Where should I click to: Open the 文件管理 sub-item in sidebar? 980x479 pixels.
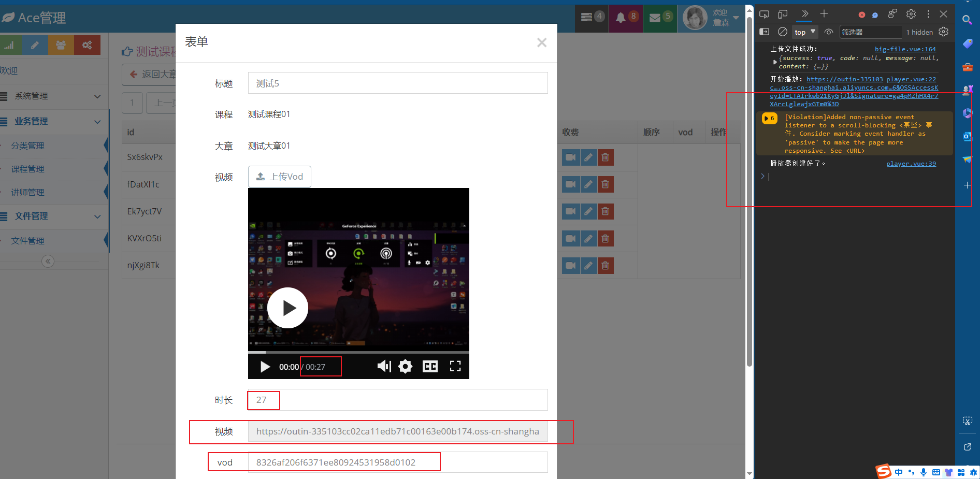coord(54,241)
